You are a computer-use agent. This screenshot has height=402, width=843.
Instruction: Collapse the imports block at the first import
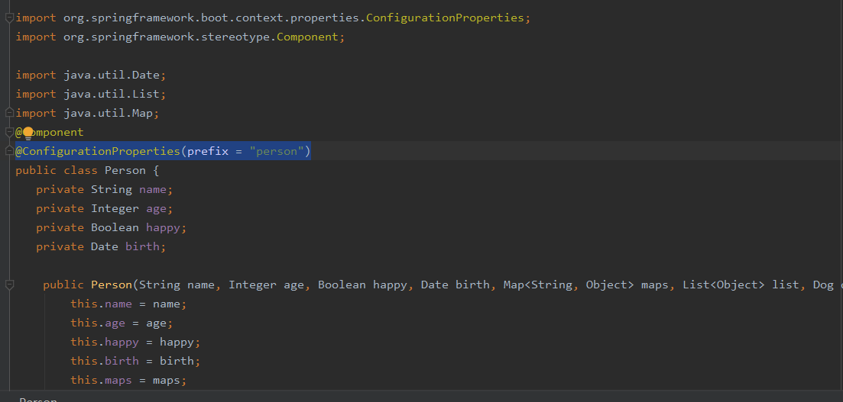pos(10,17)
